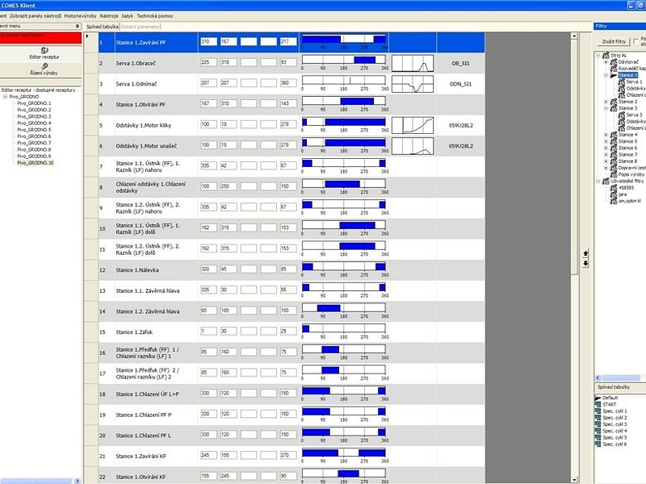Toggle the checkbox next to Zrušit filtry
The height and width of the screenshot is (484, 646).
pos(637,40)
